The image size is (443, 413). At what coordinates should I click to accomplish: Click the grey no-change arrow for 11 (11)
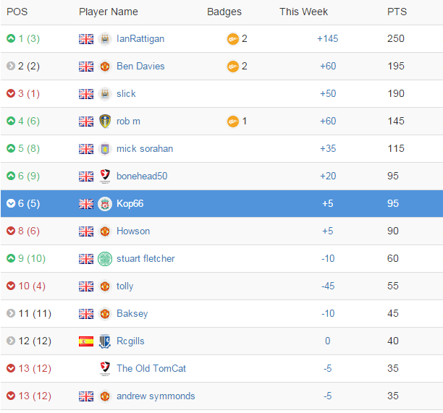point(11,313)
